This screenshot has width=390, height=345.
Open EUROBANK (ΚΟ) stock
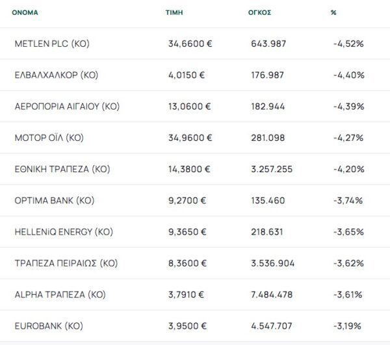[x=49, y=326]
